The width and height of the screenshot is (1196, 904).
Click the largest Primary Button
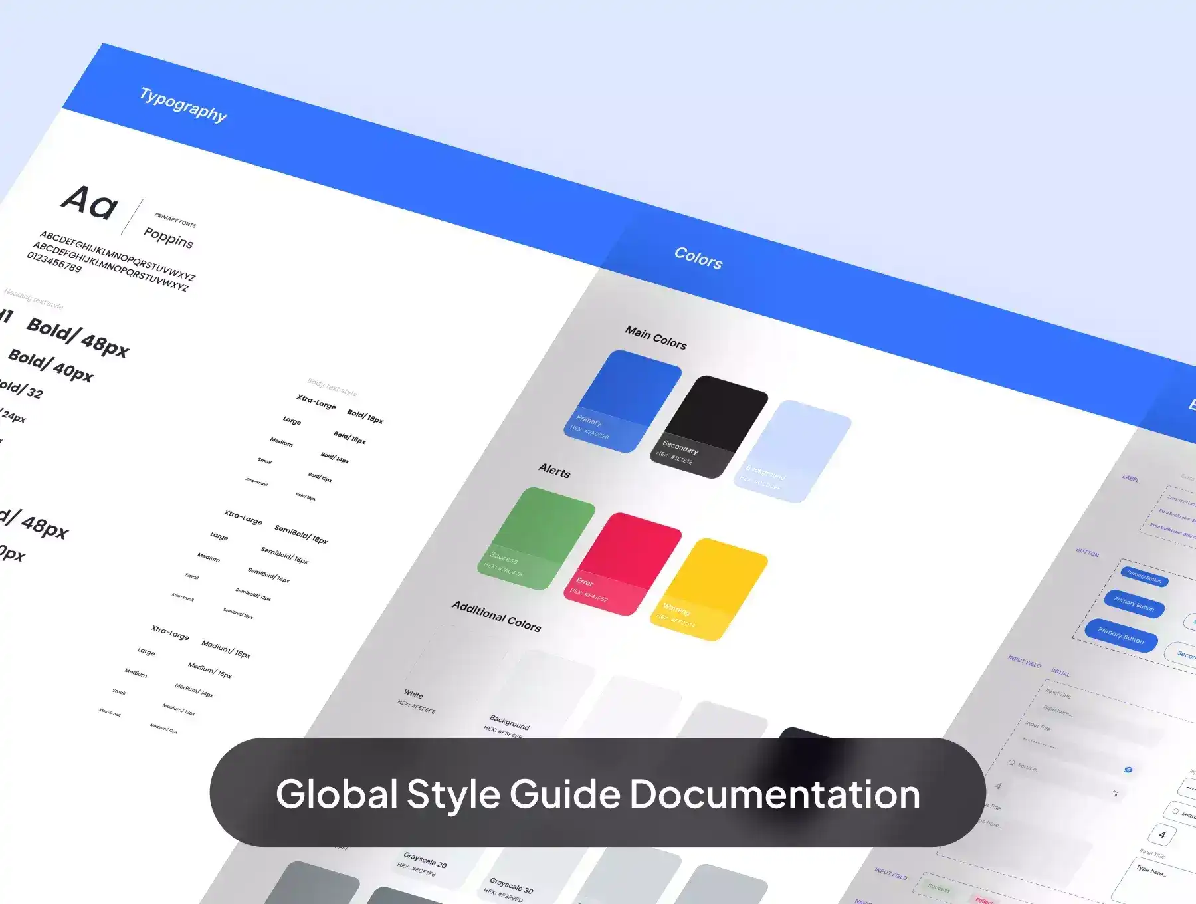point(1121,636)
